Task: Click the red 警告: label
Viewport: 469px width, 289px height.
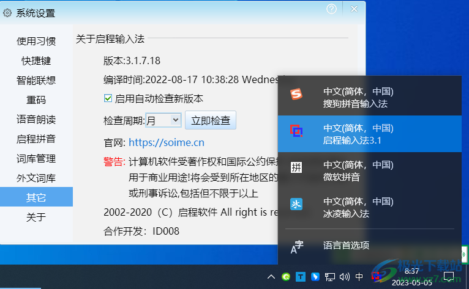Action: 114,161
